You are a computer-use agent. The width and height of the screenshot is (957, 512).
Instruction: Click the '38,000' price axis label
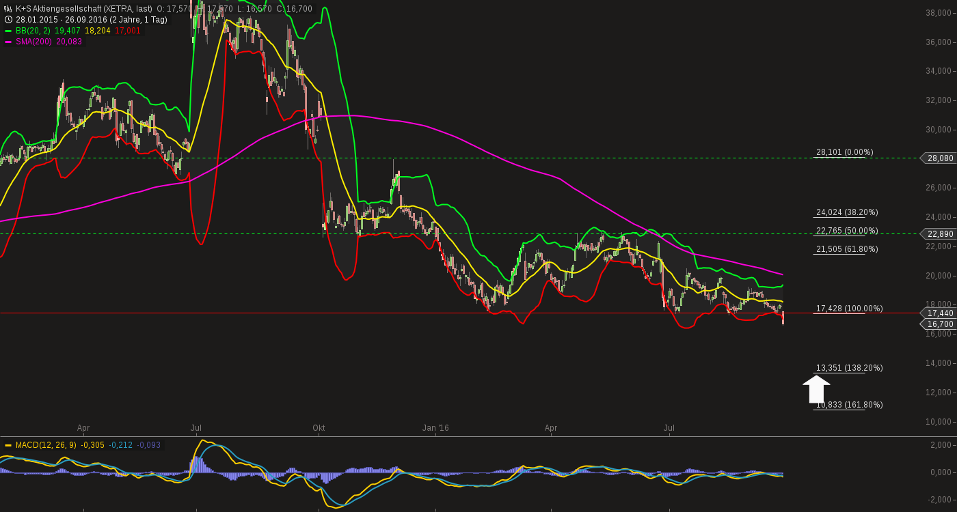tap(940, 12)
